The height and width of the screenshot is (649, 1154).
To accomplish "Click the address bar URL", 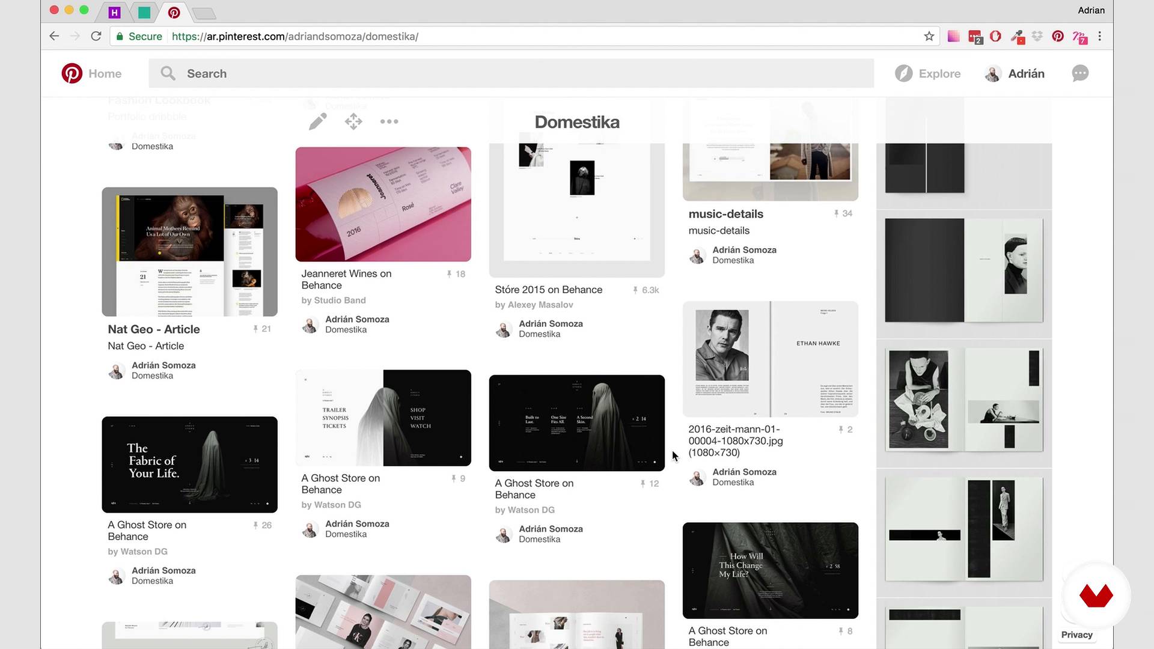I will click(x=295, y=36).
